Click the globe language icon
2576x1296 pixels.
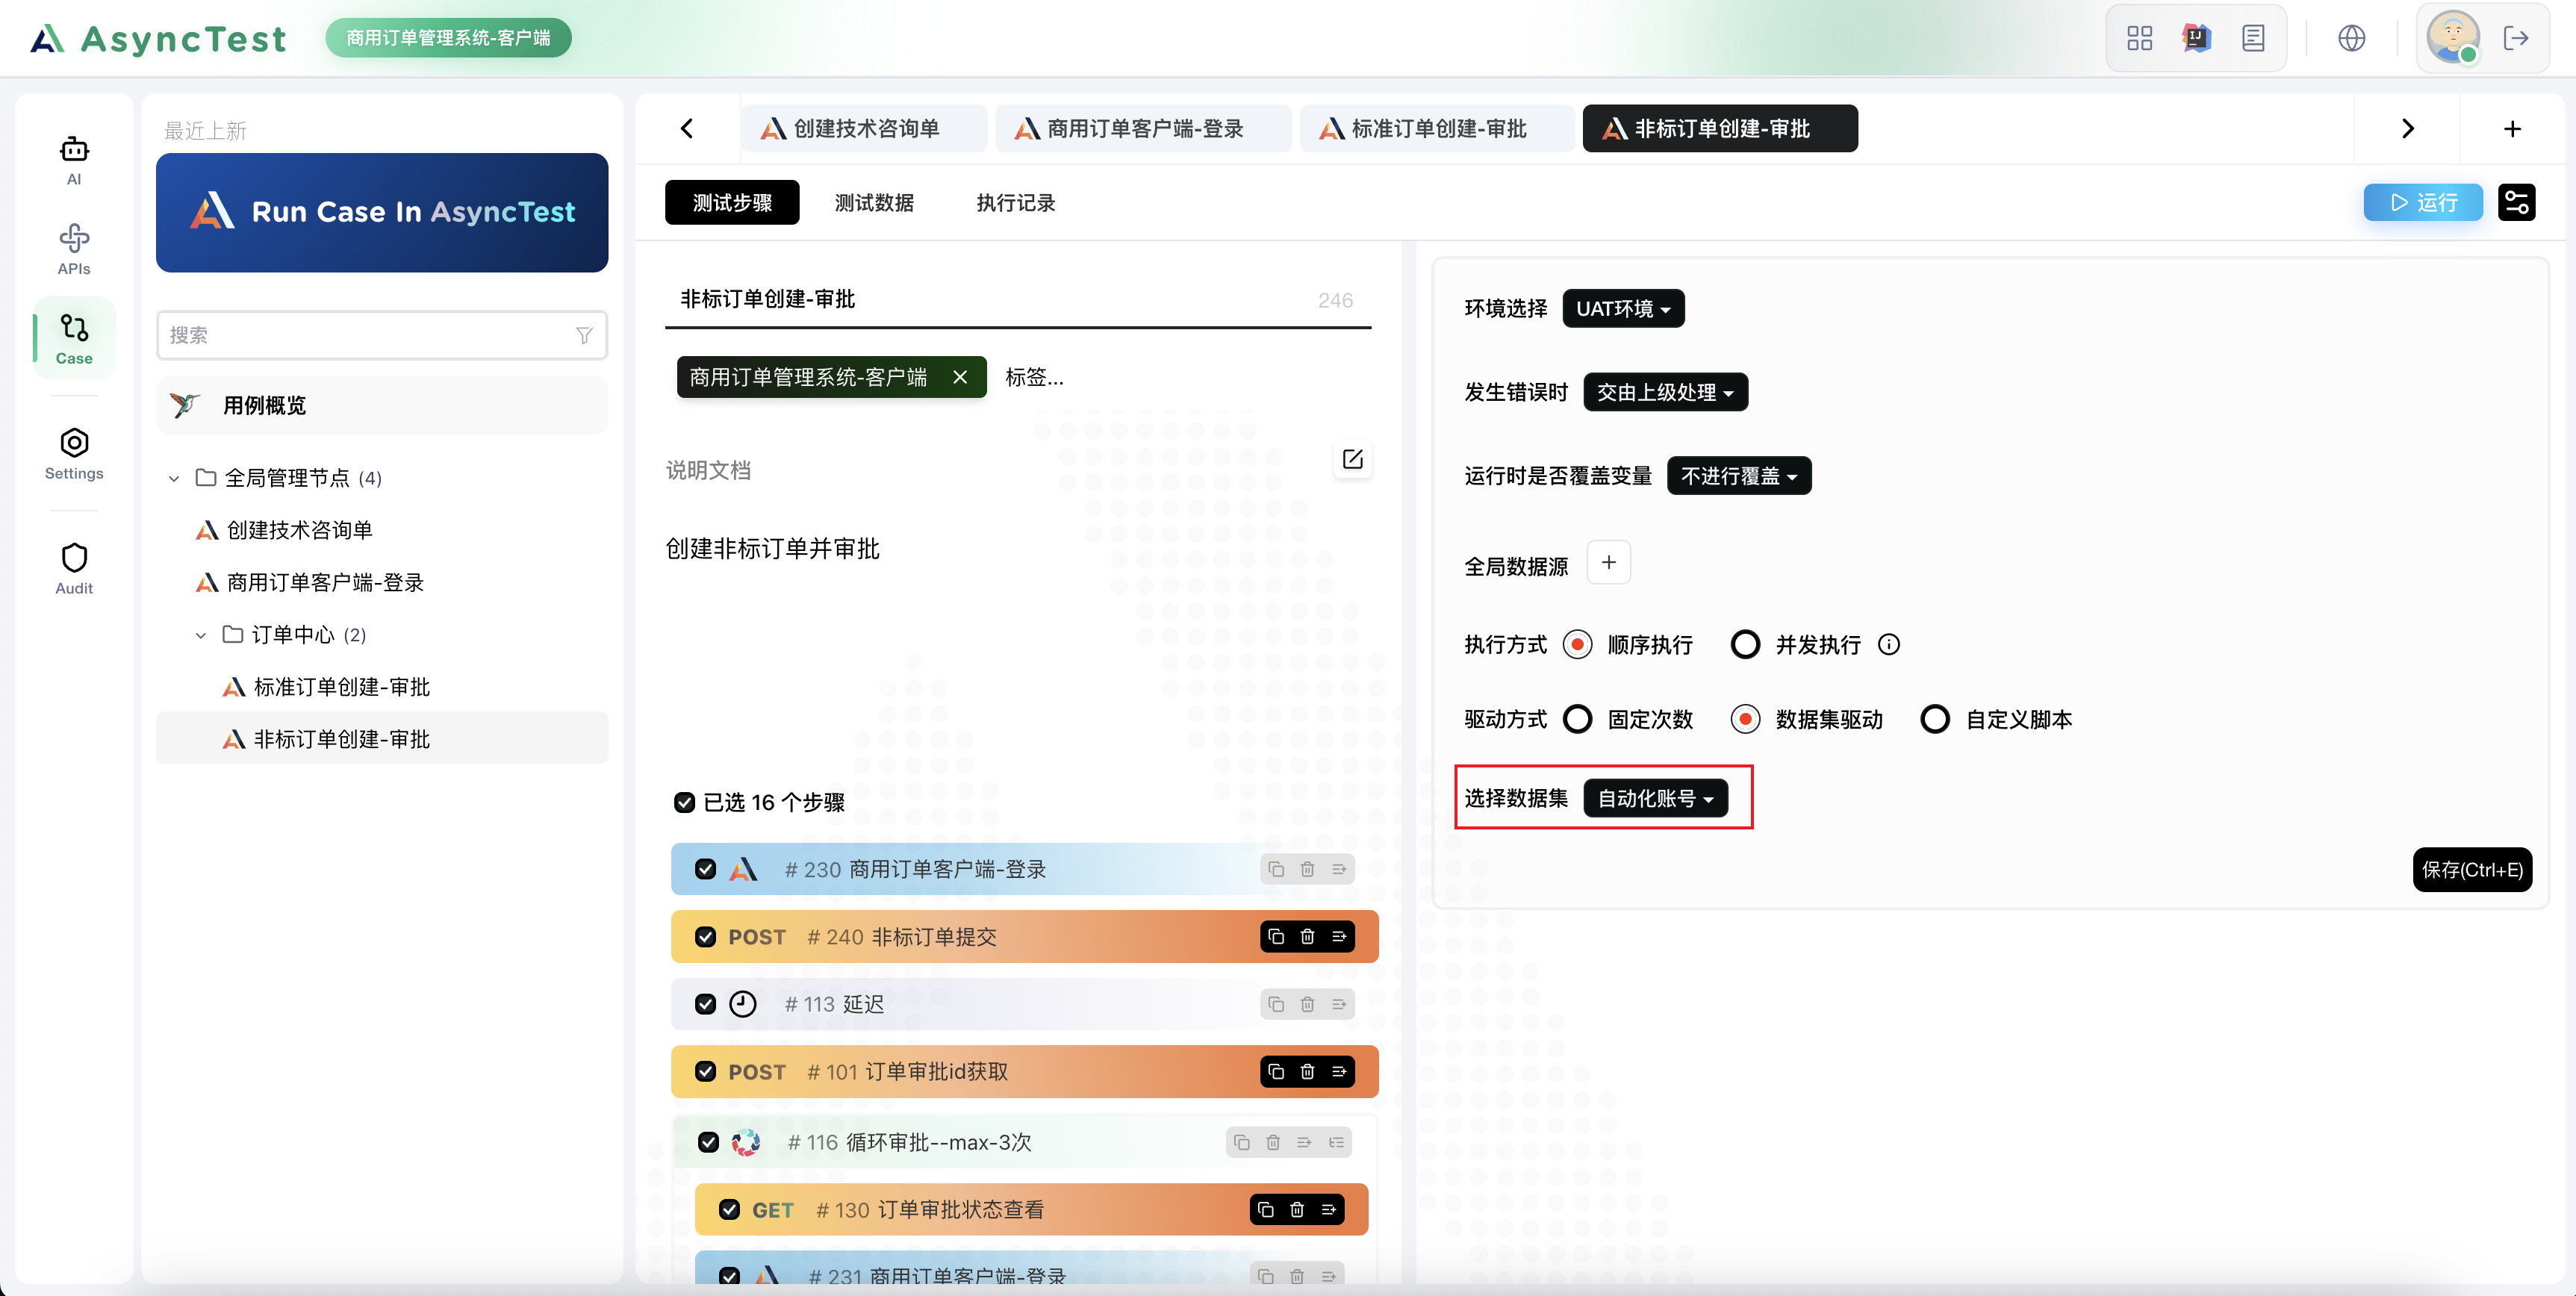coord(2353,37)
